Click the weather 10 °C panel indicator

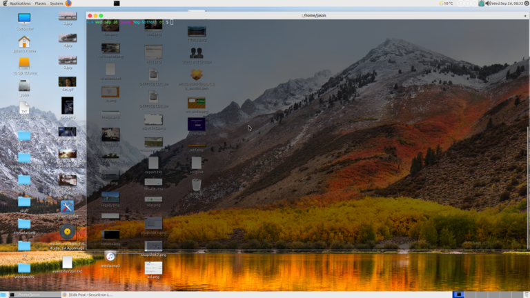[446, 3]
